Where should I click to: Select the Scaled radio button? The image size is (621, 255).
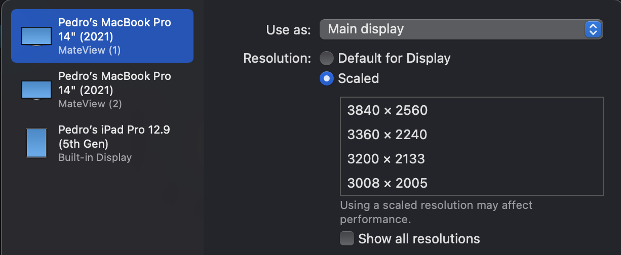click(327, 78)
